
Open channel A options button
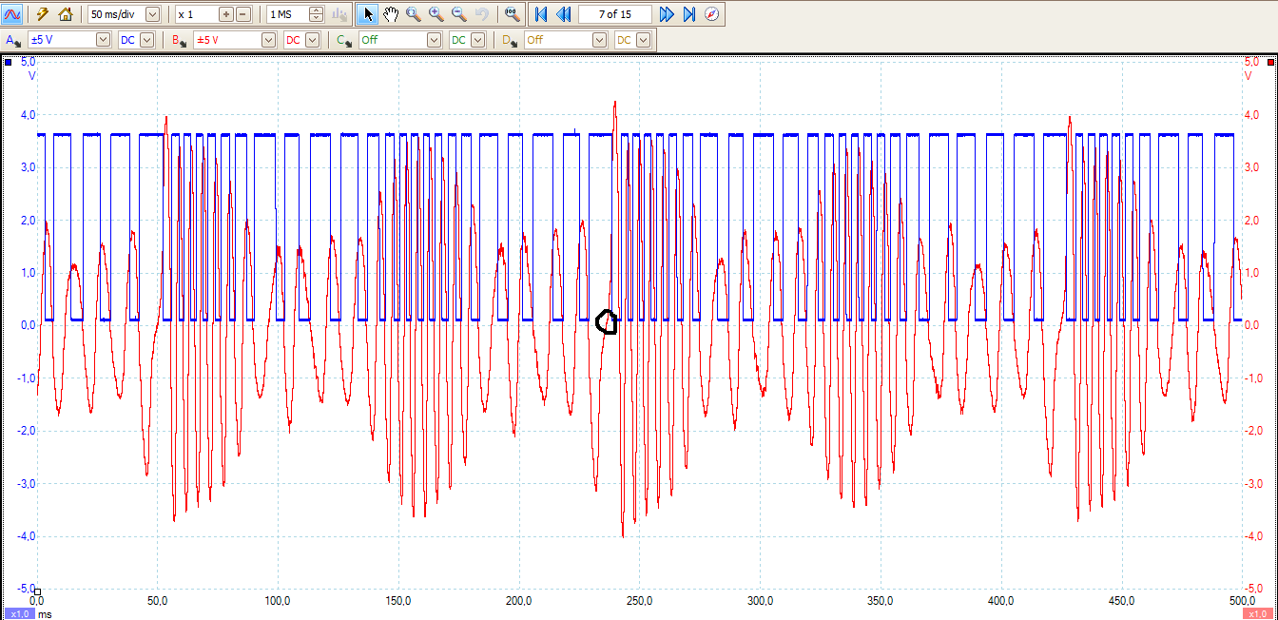pos(13,40)
